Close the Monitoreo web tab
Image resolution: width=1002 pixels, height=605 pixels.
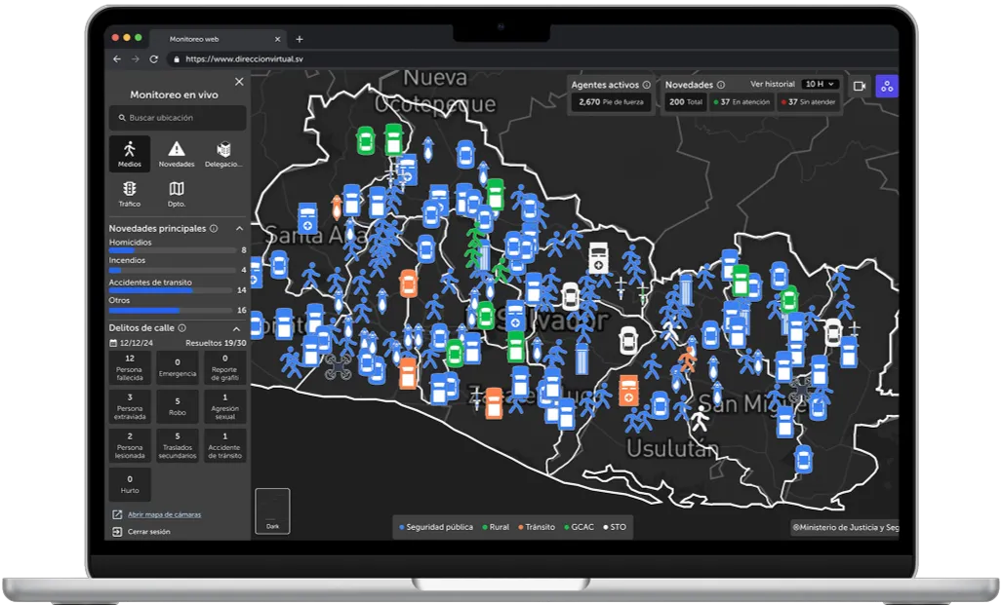(x=277, y=39)
